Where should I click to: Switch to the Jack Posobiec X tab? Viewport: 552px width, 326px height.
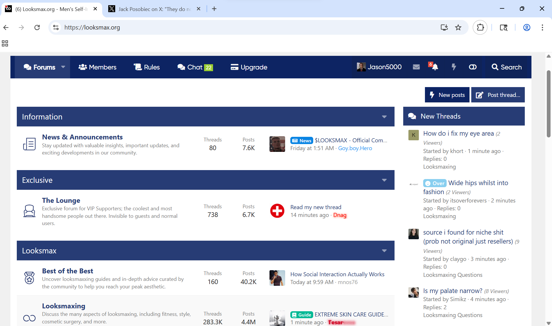[155, 9]
